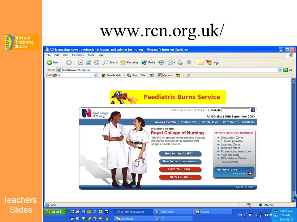Switch to google.ppt taskbar window
The image size is (297, 222).
coord(133,219)
